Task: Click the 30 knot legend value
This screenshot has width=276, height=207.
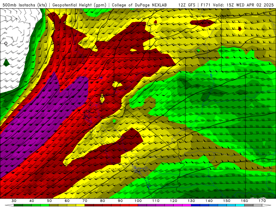Action: pyautogui.click(x=14, y=201)
